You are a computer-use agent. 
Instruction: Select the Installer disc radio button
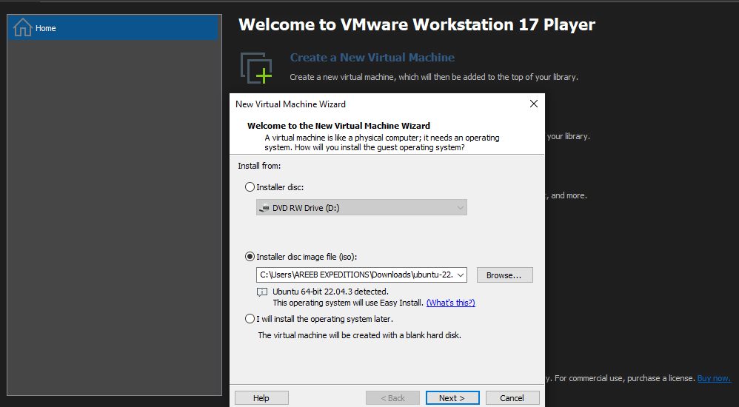point(250,187)
